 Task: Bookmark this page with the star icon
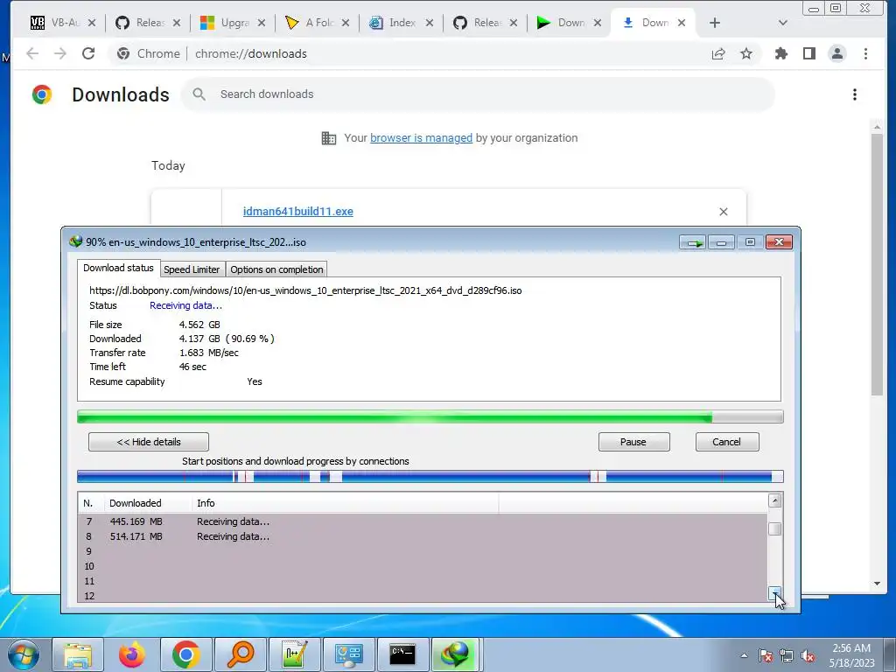[746, 53]
